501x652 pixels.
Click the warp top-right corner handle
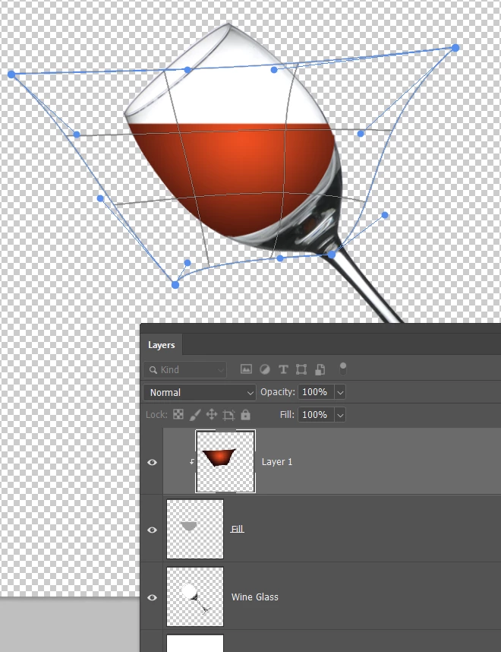[455, 48]
